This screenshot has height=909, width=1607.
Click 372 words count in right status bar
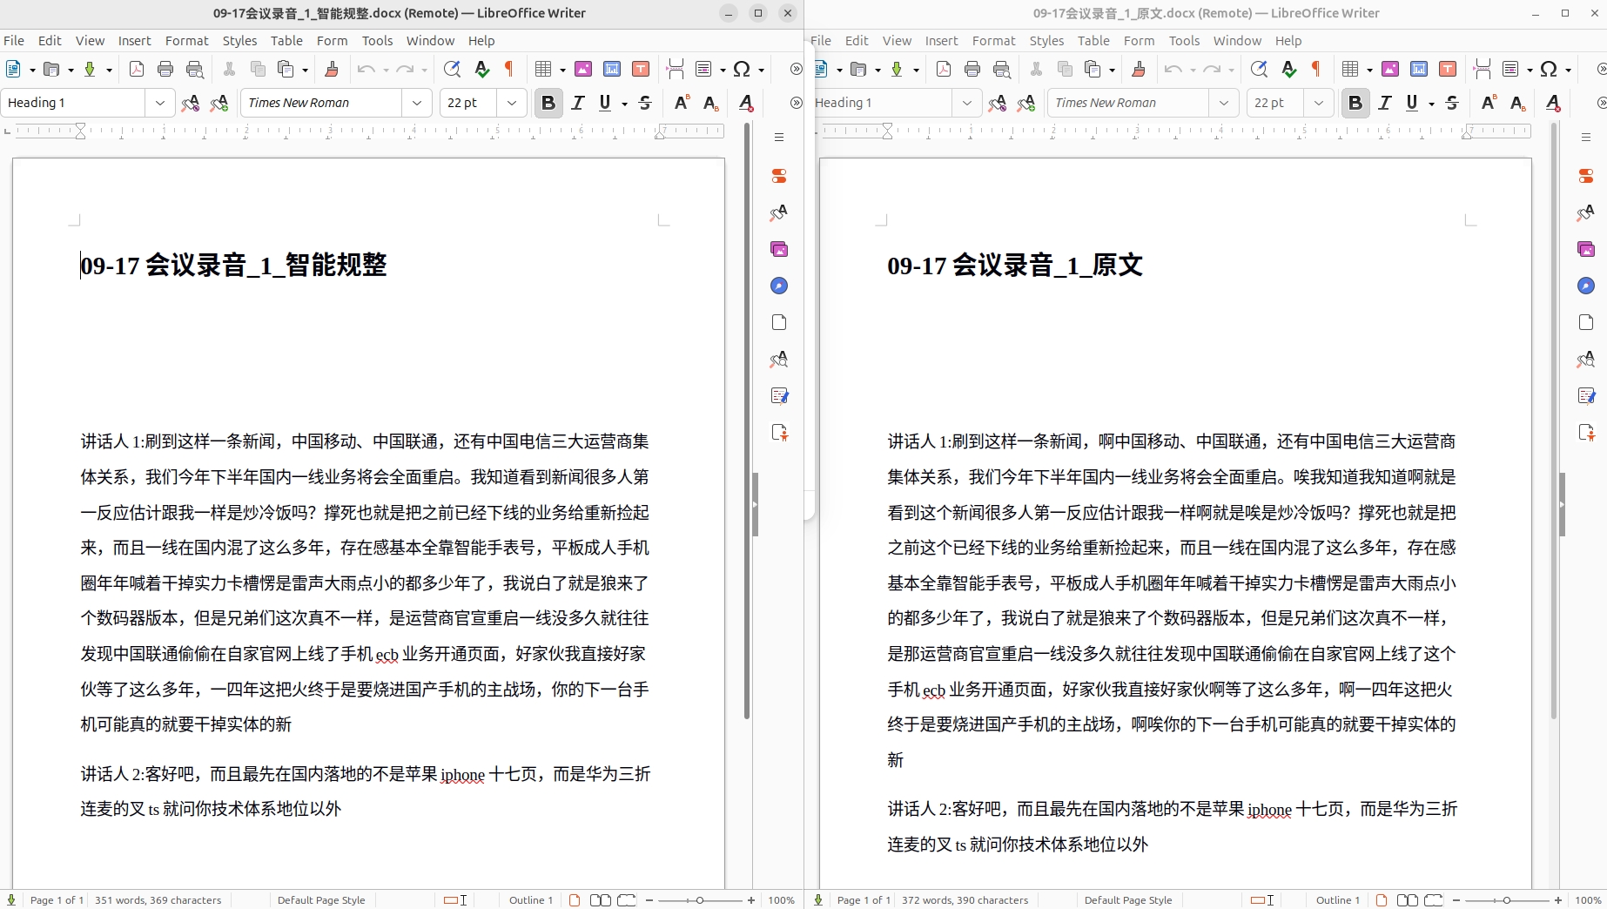965,900
